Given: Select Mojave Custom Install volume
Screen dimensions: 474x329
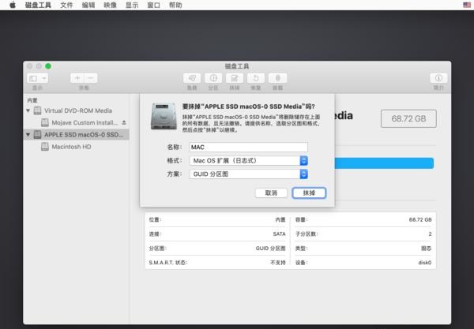Looking at the screenshot, I should [85, 122].
